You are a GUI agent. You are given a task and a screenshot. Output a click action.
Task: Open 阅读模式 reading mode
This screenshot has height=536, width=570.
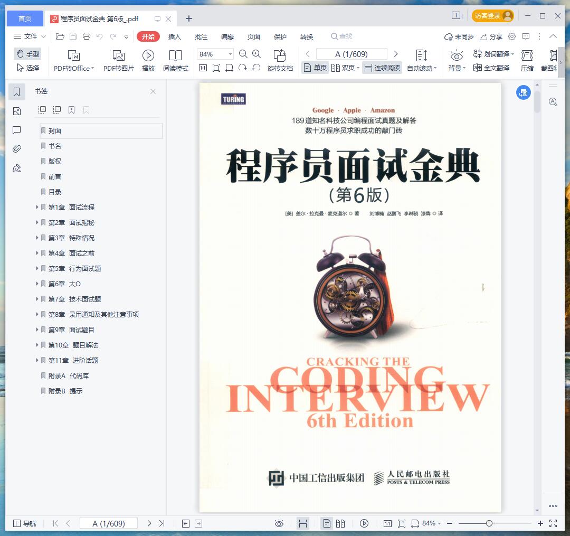point(176,61)
